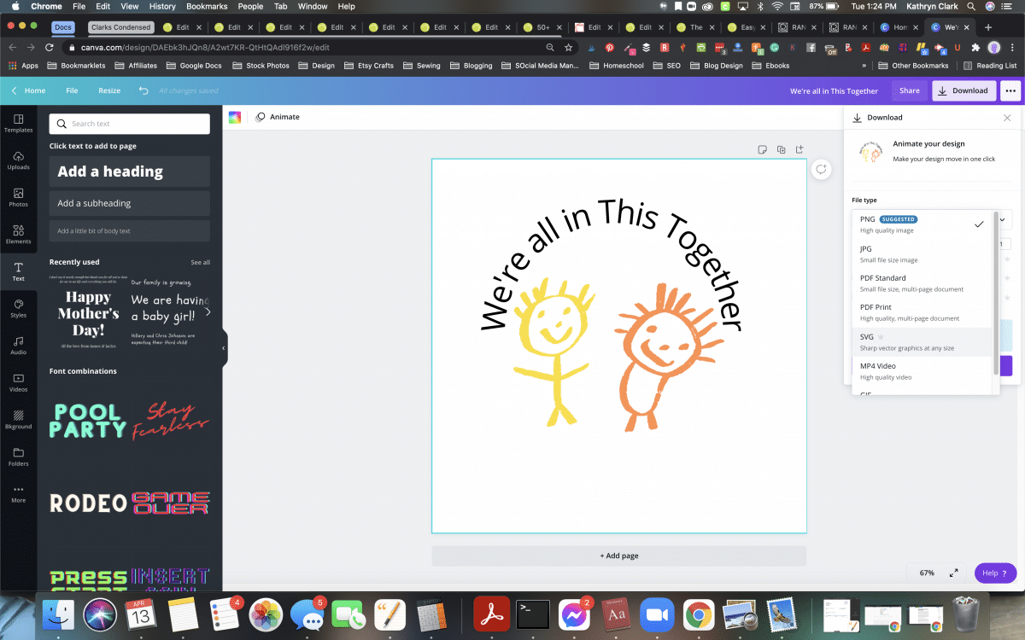
Task: Click Add a little bit of body text
Action: [129, 231]
